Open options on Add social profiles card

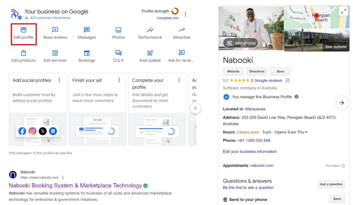tap(59, 80)
